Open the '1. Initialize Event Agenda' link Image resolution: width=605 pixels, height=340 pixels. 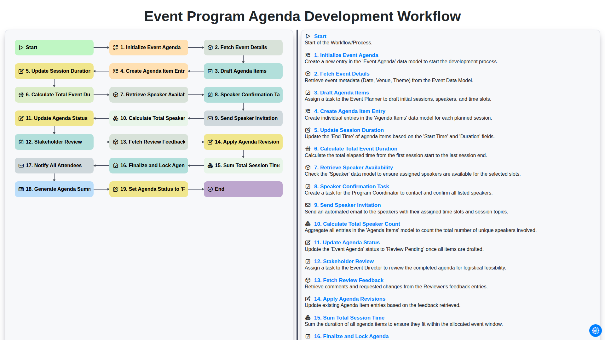pos(346,55)
